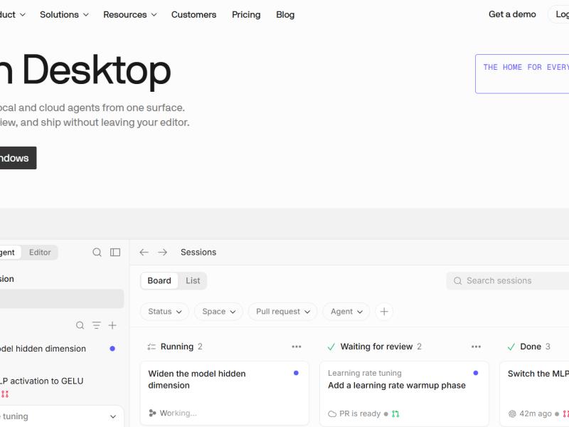Image resolution: width=569 pixels, height=427 pixels.
Task: Open the Pricing page
Action: coord(246,14)
